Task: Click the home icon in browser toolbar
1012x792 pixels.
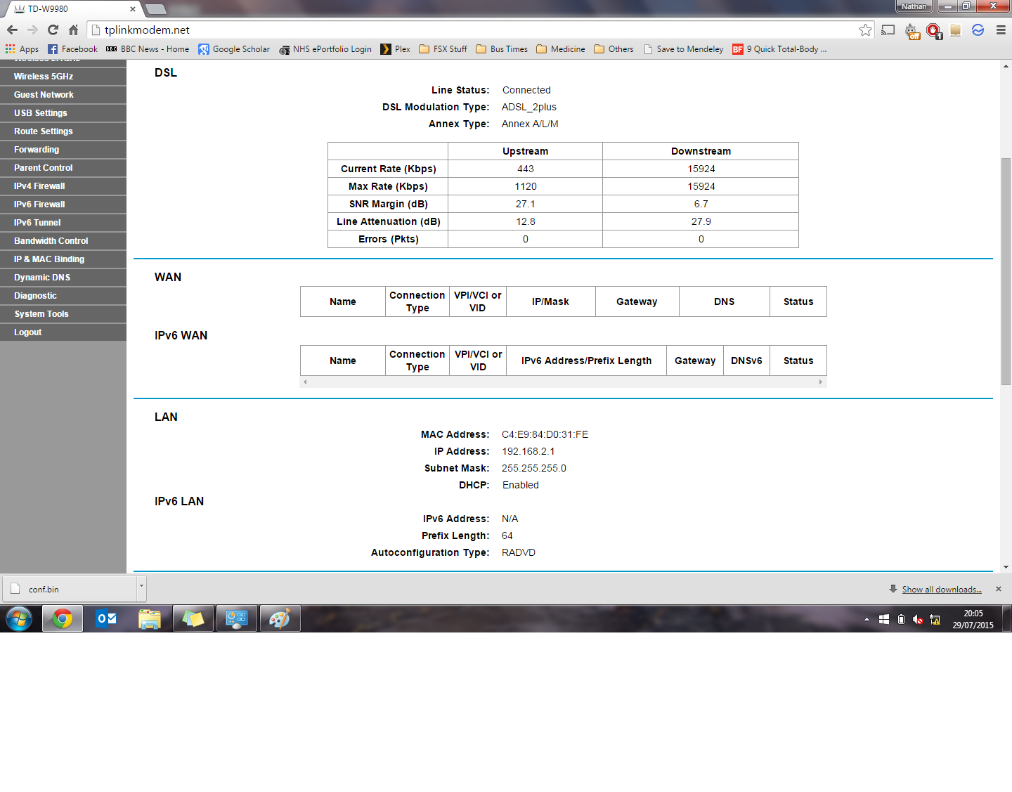Action: pos(73,30)
